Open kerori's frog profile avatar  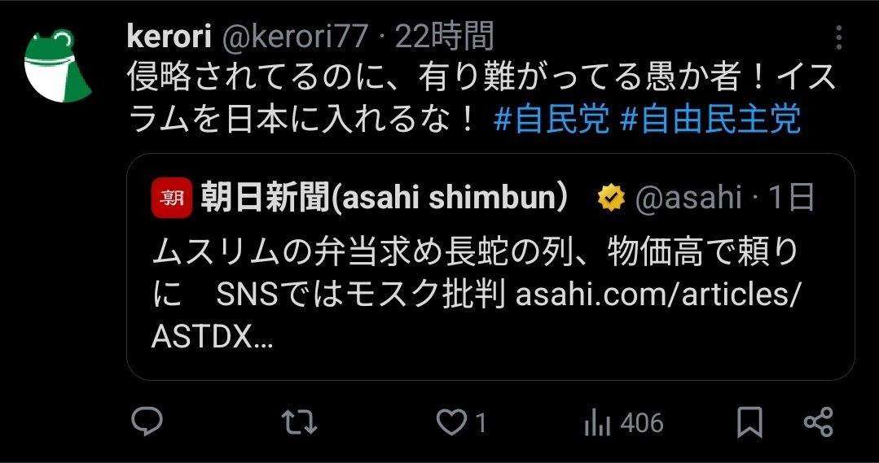[57, 66]
